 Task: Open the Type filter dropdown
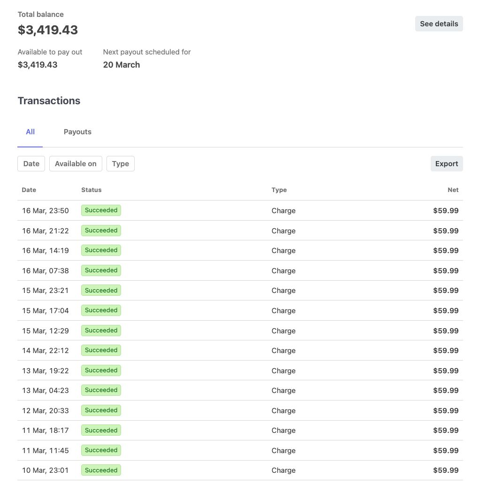pyautogui.click(x=120, y=163)
